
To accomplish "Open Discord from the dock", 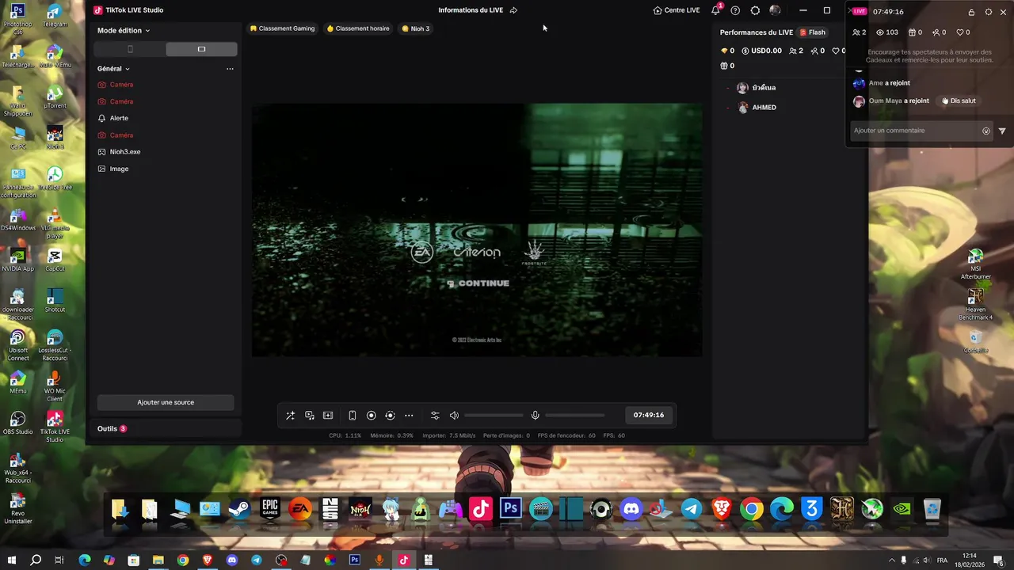I will point(631,509).
